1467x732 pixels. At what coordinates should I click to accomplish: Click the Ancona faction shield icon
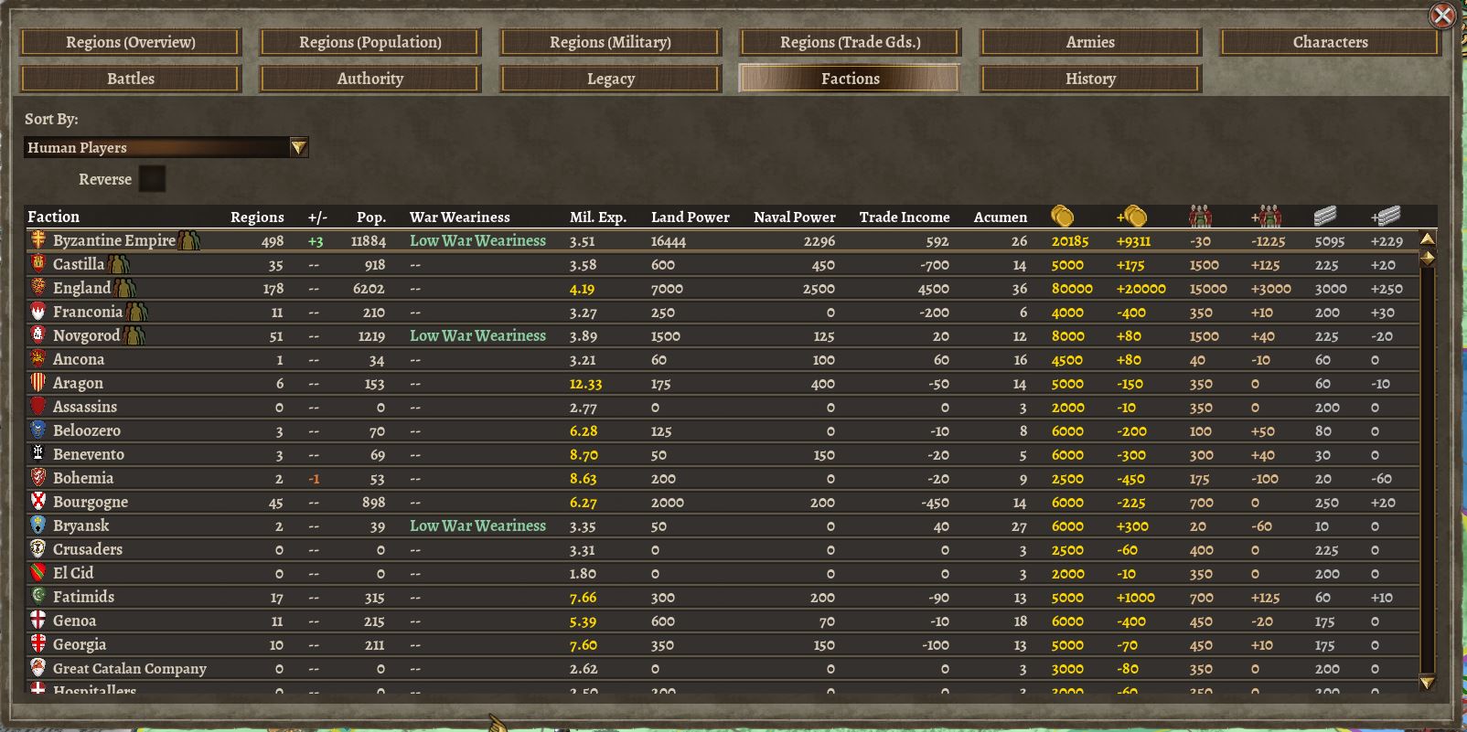click(x=38, y=359)
